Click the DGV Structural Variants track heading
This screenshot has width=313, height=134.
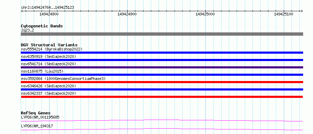49,45
